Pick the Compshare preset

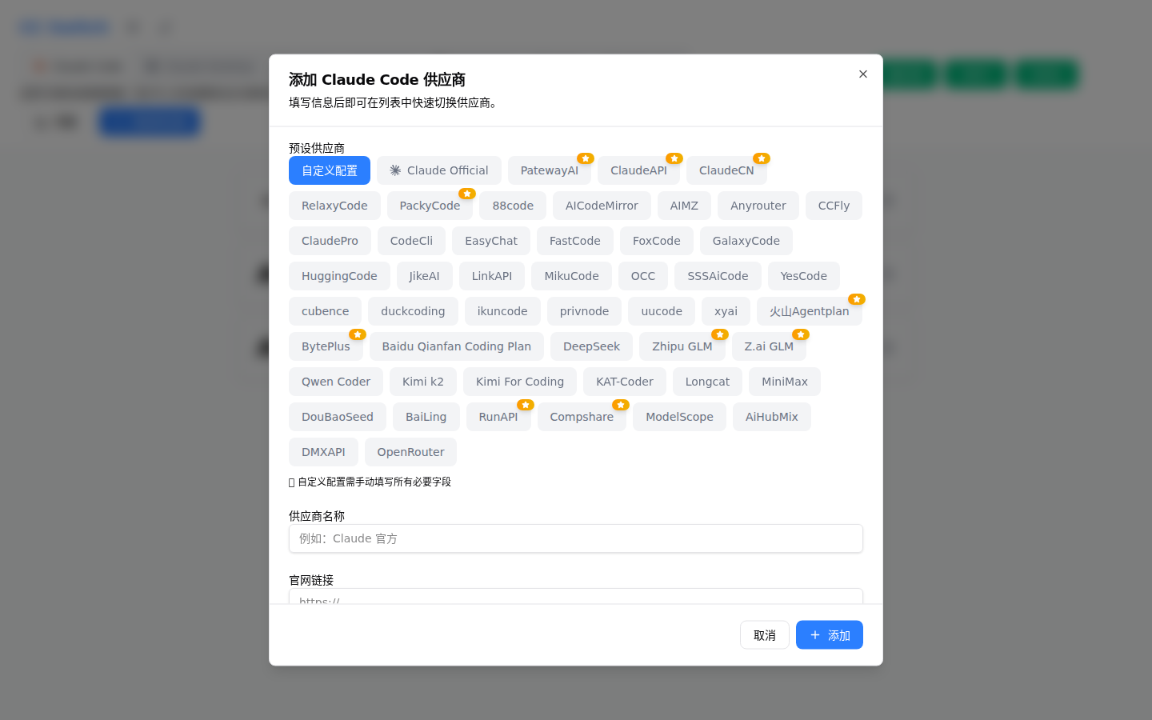582,417
